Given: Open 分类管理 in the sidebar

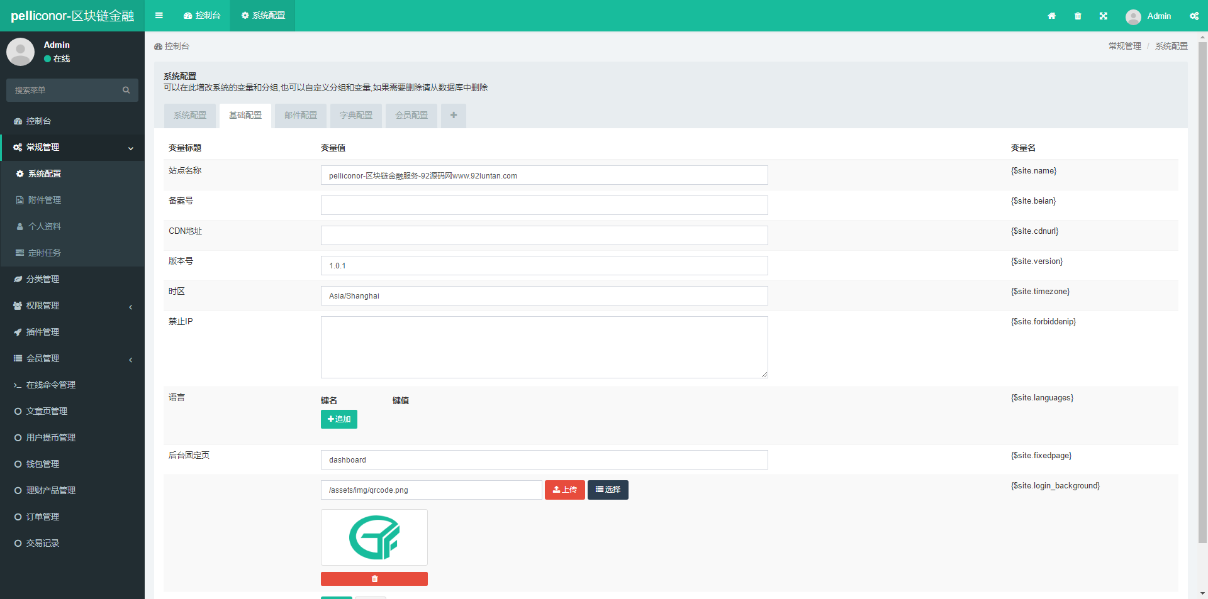Looking at the screenshot, I should (72, 279).
